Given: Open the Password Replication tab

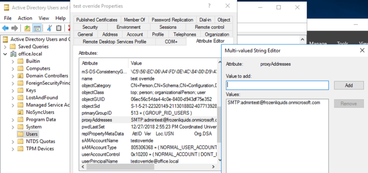Looking at the screenshot, I should coord(172,20).
